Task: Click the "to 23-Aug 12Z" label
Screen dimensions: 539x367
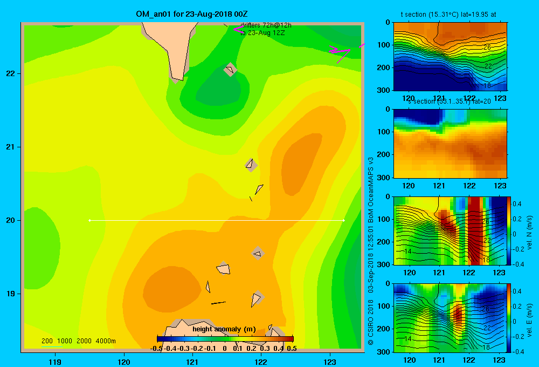Action: click(262, 33)
